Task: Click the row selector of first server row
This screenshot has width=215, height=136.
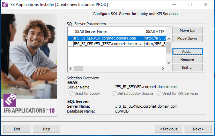Action: [x=71, y=38]
